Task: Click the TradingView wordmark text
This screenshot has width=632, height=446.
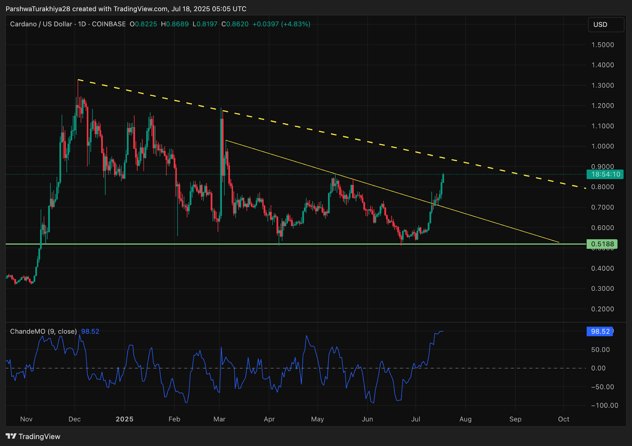Action: tap(39, 437)
